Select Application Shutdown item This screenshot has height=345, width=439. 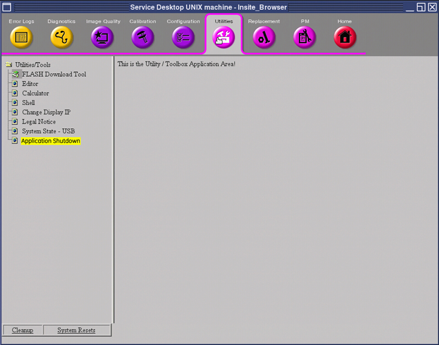click(50, 141)
